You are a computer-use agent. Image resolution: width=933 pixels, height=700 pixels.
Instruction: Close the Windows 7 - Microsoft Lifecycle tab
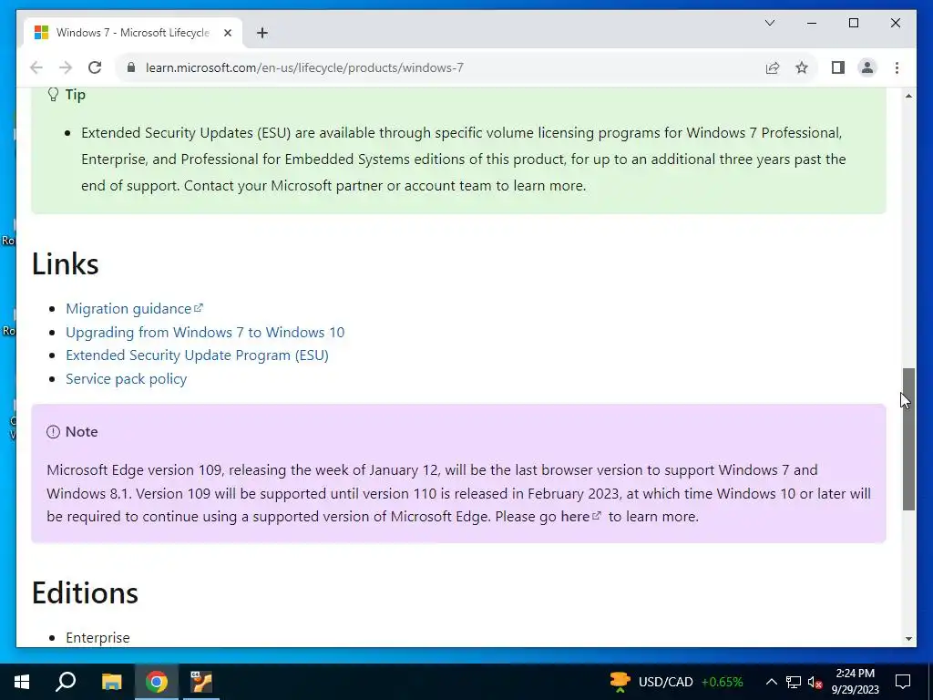pyautogui.click(x=227, y=33)
